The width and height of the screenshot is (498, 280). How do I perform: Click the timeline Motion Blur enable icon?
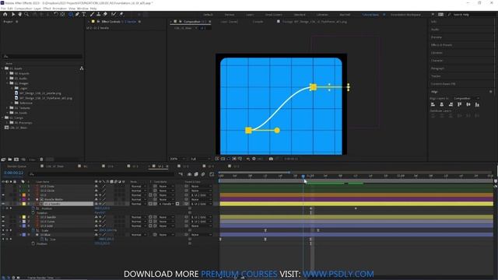[x=203, y=174]
